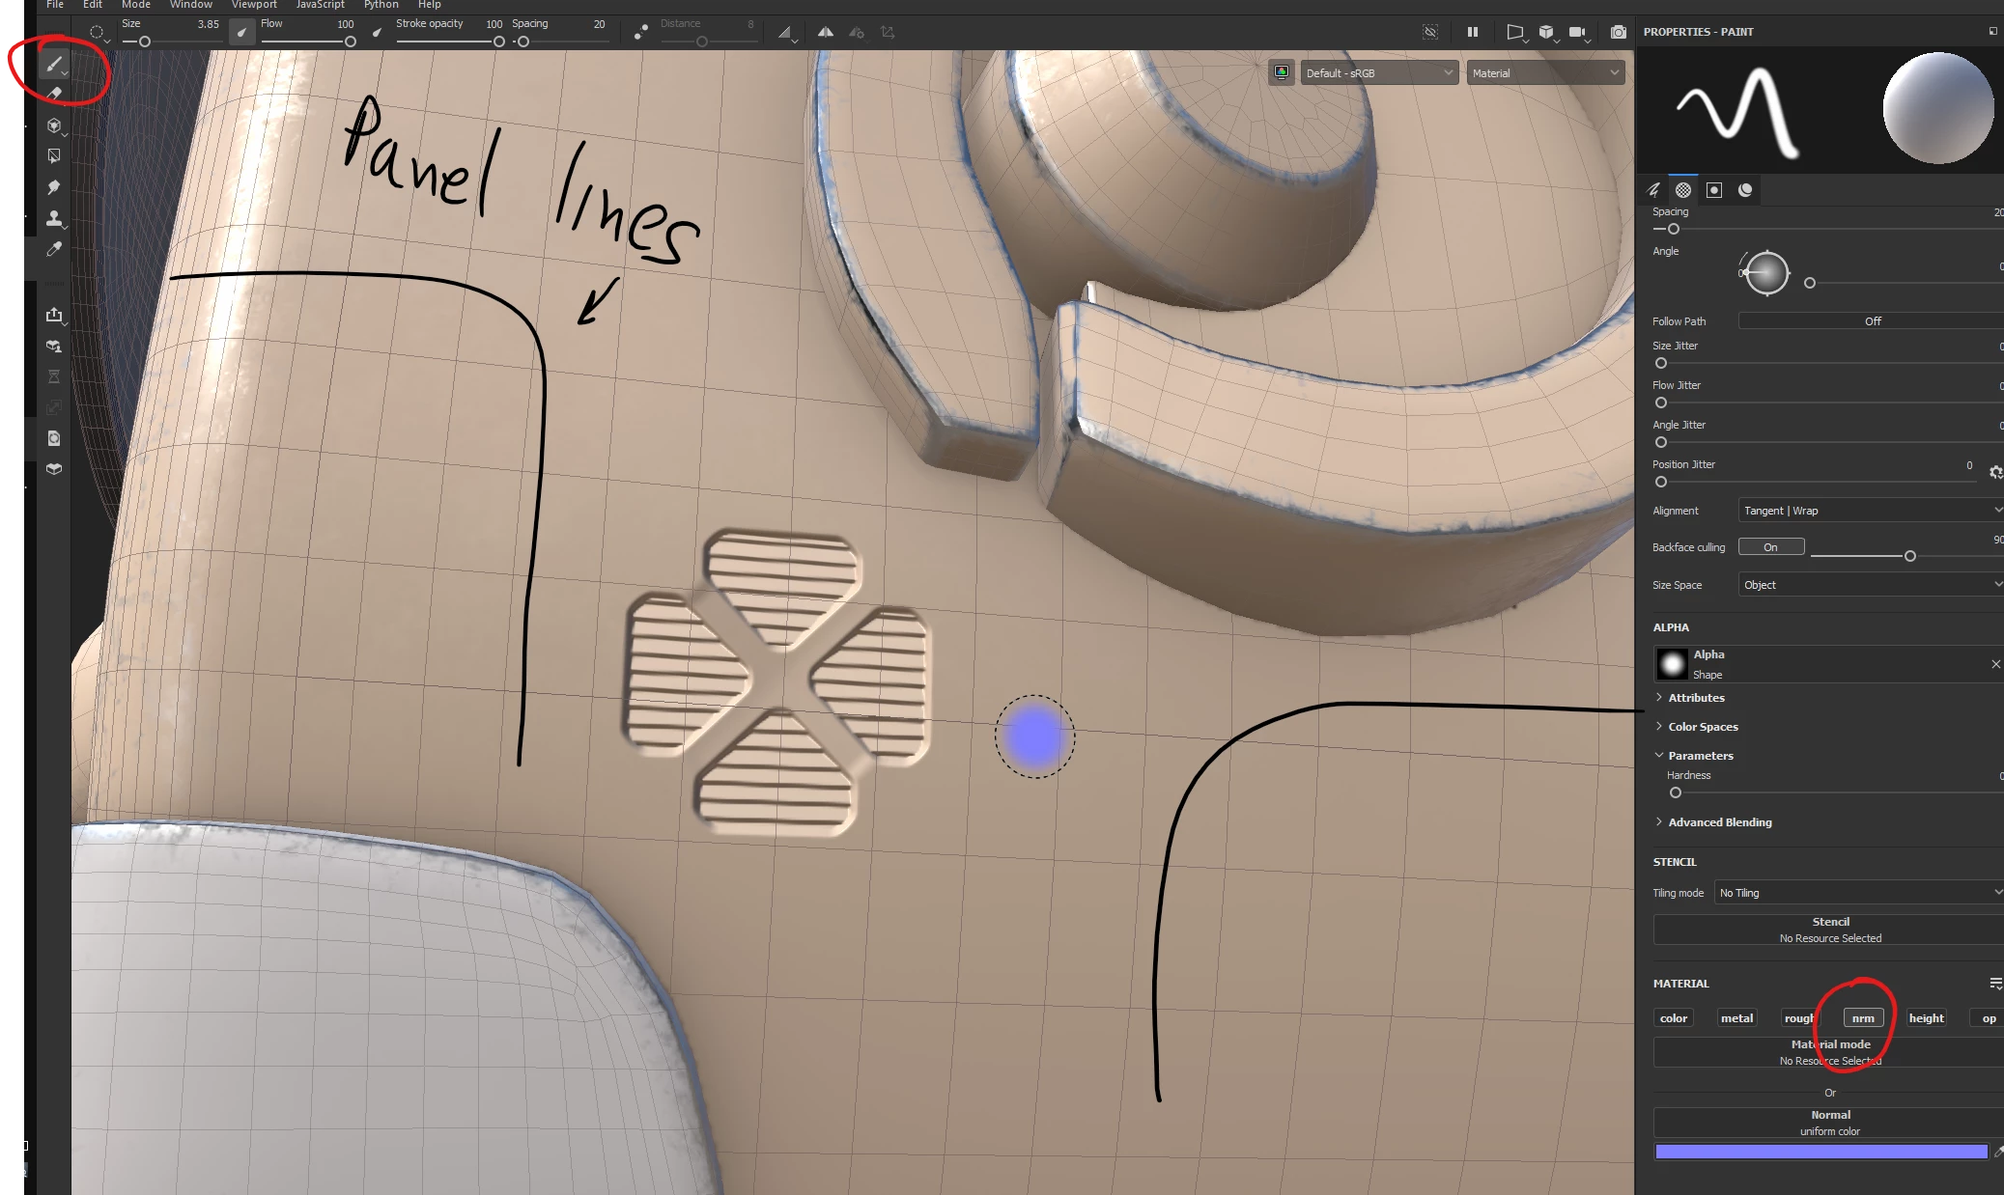Click the Normal uniform color swatch
2004x1195 pixels.
tap(1821, 1152)
